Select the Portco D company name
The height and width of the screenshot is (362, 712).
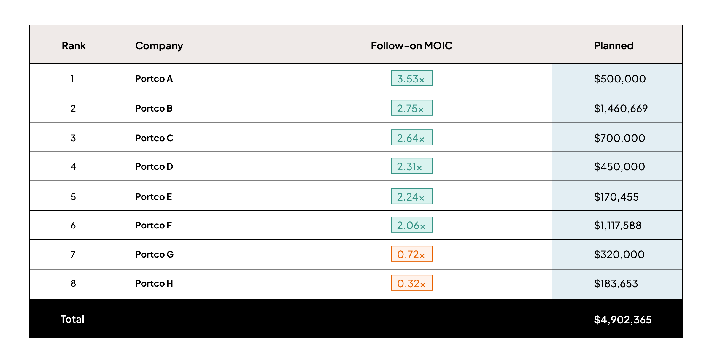pos(154,166)
